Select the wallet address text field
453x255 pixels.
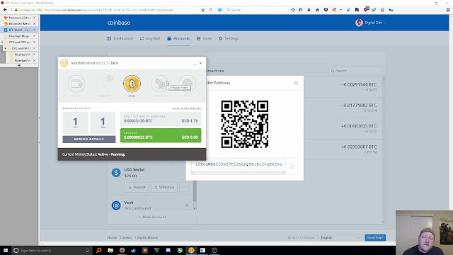tap(239, 164)
